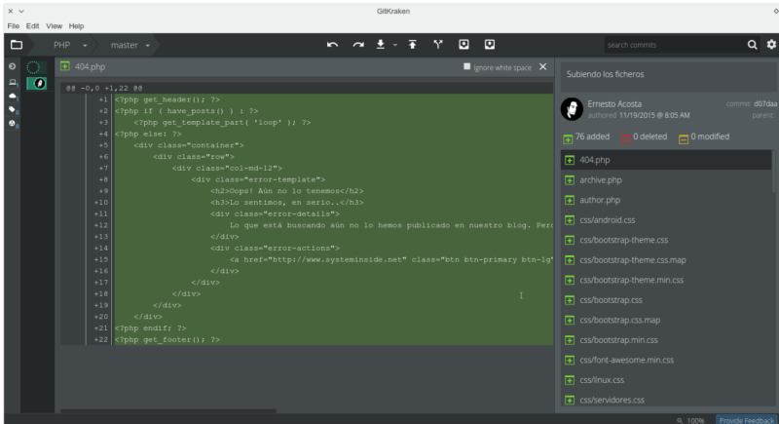The image size is (779, 424).
Task: Click Ernesto Acosta's author avatar
Action: [x=572, y=109]
